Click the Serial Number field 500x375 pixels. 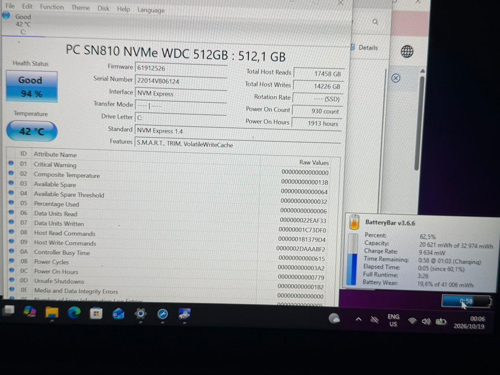(x=181, y=82)
